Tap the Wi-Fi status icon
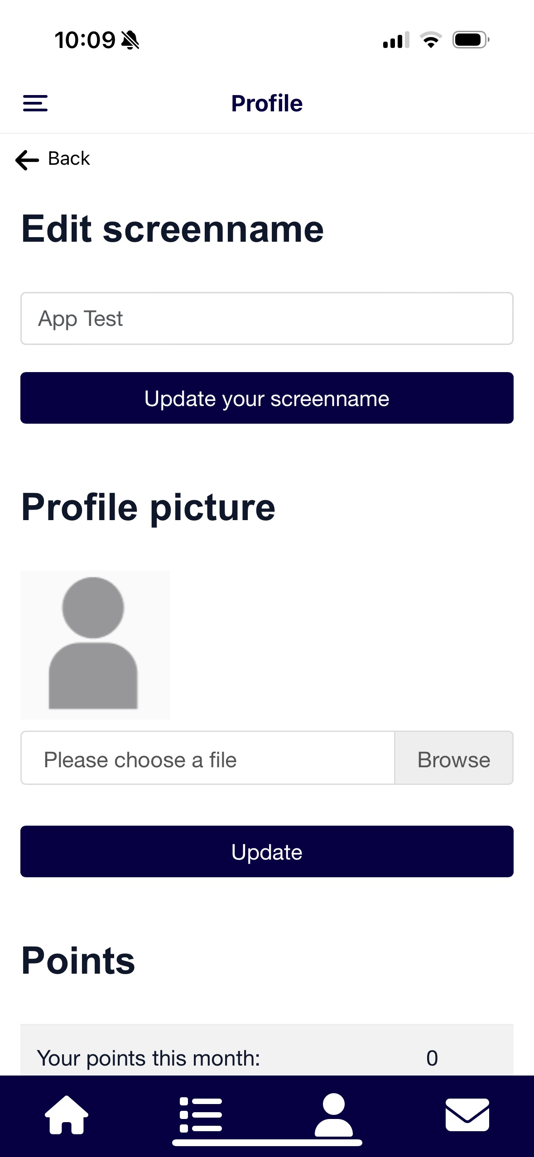 pos(431,40)
